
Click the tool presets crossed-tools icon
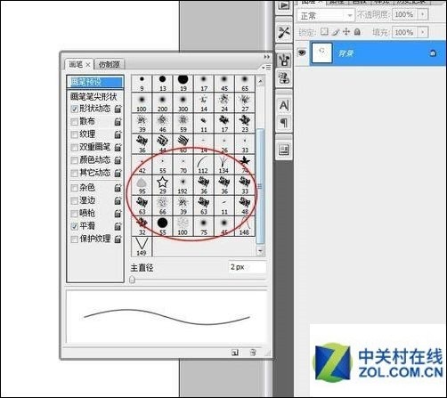[284, 32]
